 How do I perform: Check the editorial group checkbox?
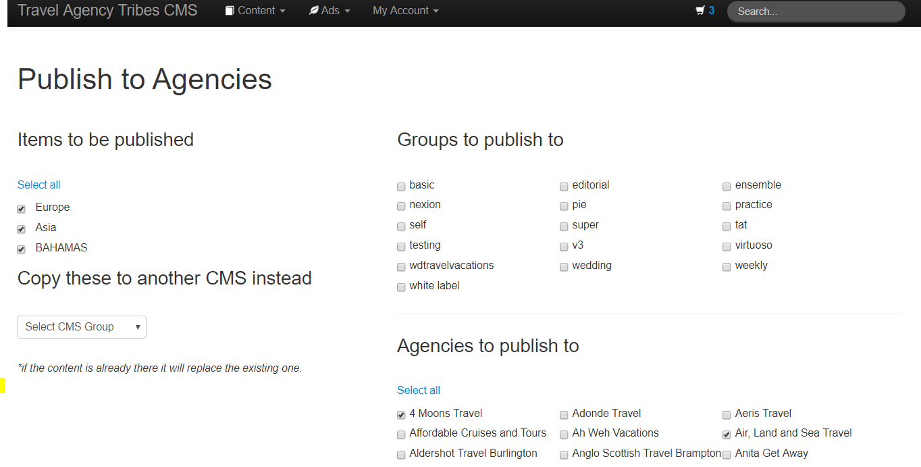tap(564, 187)
